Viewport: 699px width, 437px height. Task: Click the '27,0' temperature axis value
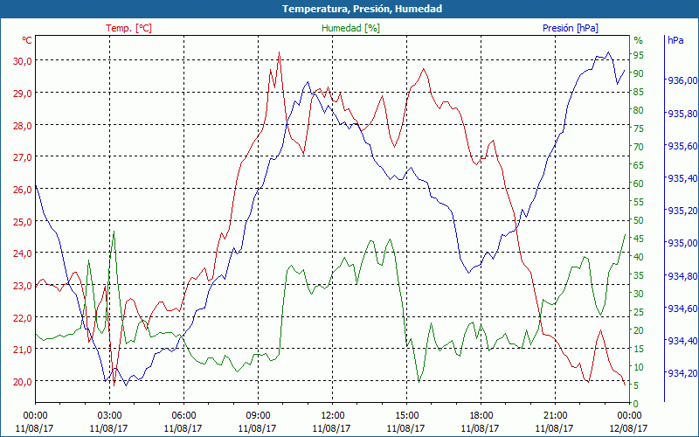pos(23,157)
